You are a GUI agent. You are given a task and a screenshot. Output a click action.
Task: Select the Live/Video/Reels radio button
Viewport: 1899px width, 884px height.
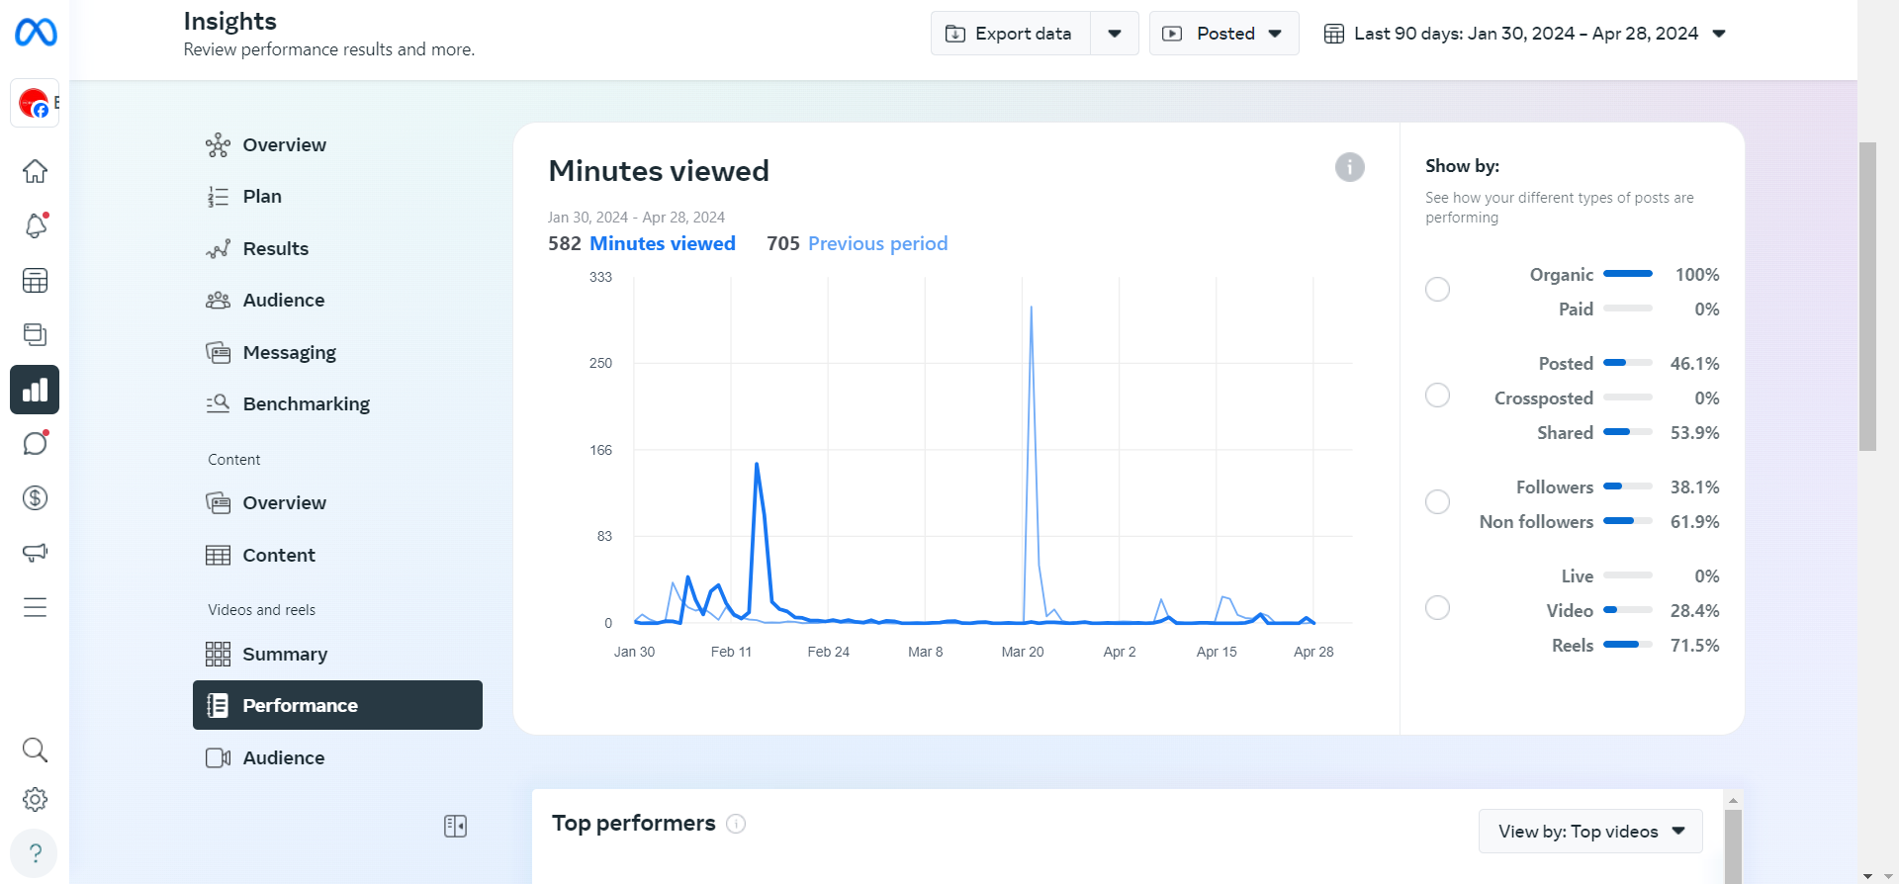pos(1437,608)
